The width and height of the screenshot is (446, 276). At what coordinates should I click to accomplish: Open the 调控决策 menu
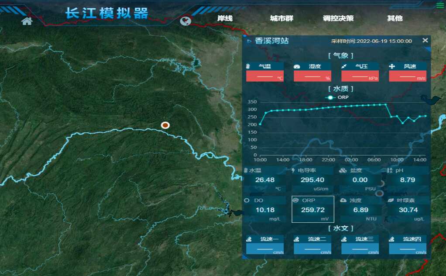click(338, 18)
